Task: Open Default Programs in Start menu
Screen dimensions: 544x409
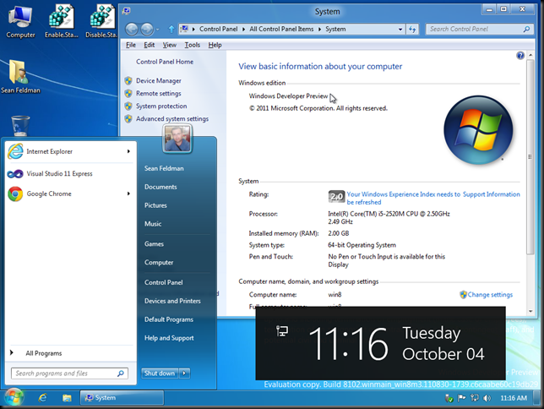Action: tap(169, 319)
